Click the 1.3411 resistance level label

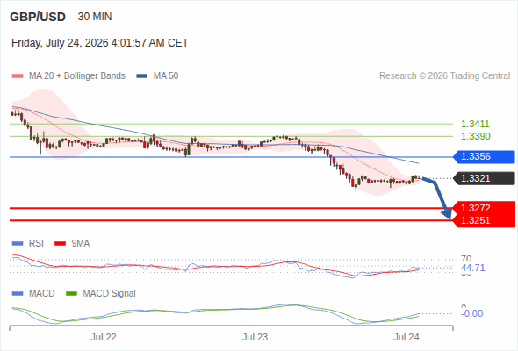(x=475, y=124)
